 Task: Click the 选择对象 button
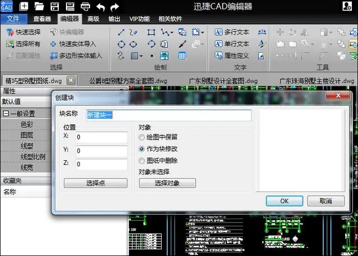[167, 183]
